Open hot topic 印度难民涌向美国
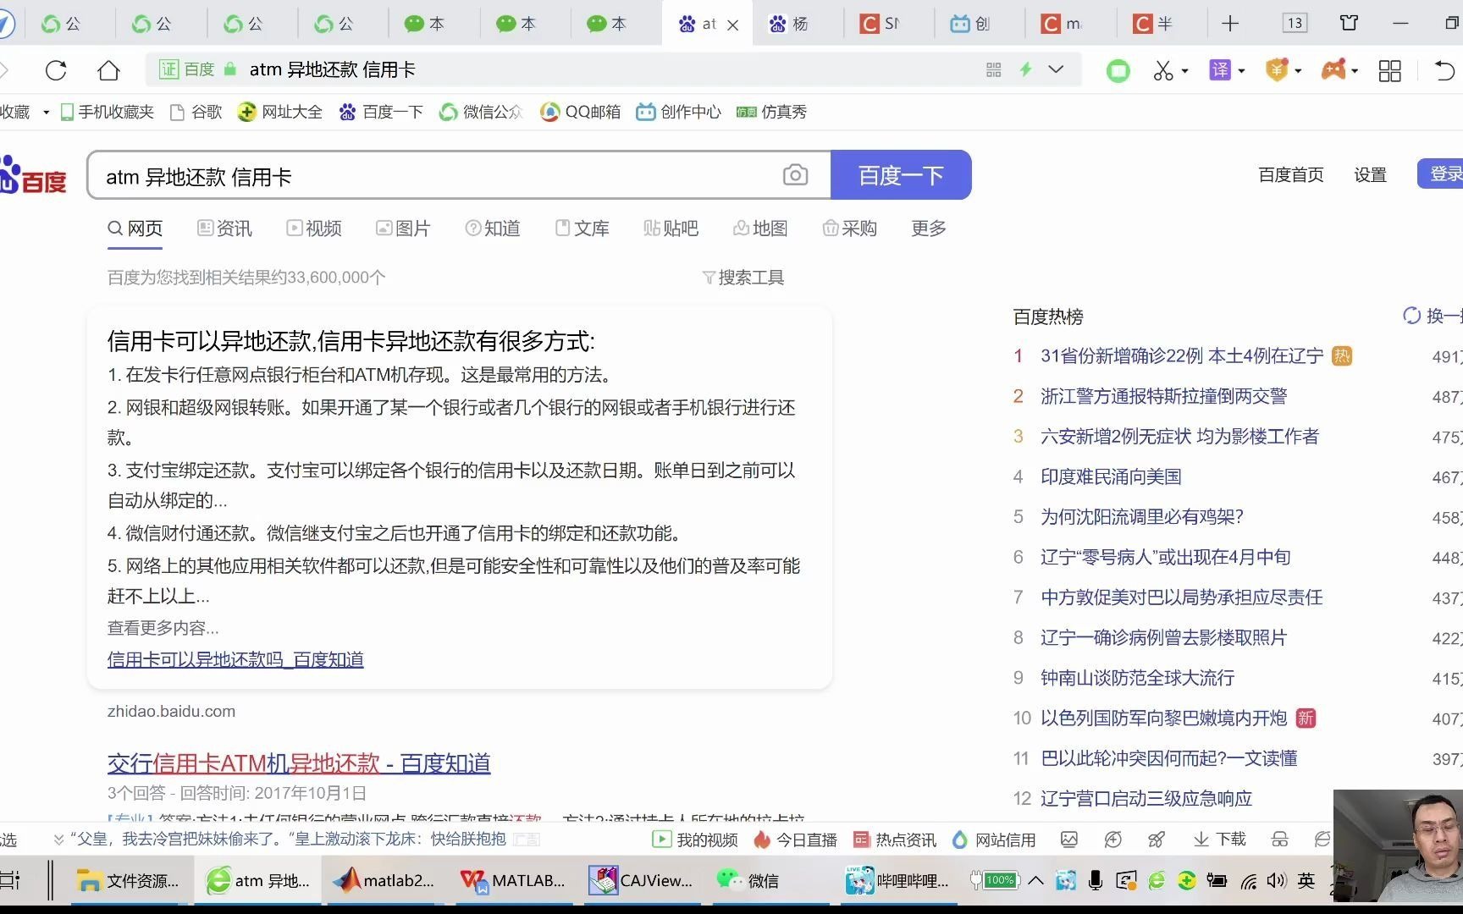Image resolution: width=1463 pixels, height=914 pixels. click(1111, 476)
